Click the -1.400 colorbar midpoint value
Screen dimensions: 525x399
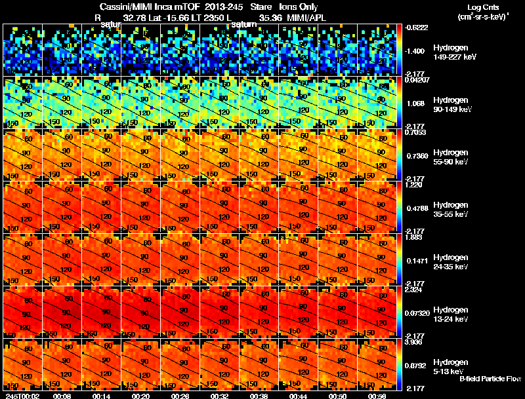tap(416, 51)
